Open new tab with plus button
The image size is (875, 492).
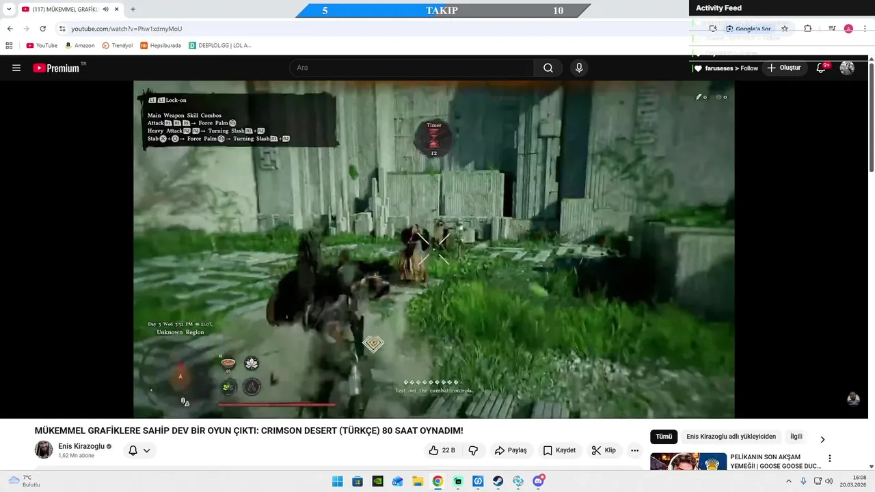[x=133, y=10]
